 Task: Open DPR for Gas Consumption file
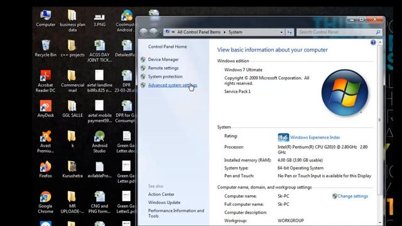(126, 112)
